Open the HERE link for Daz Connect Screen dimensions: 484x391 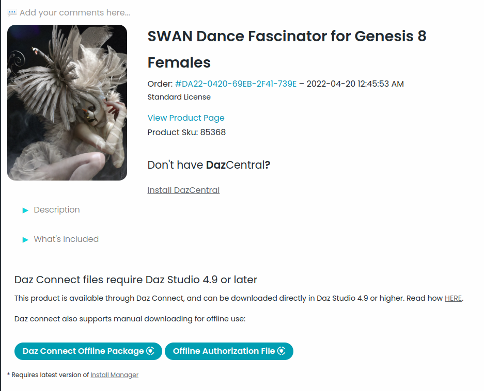(453, 298)
